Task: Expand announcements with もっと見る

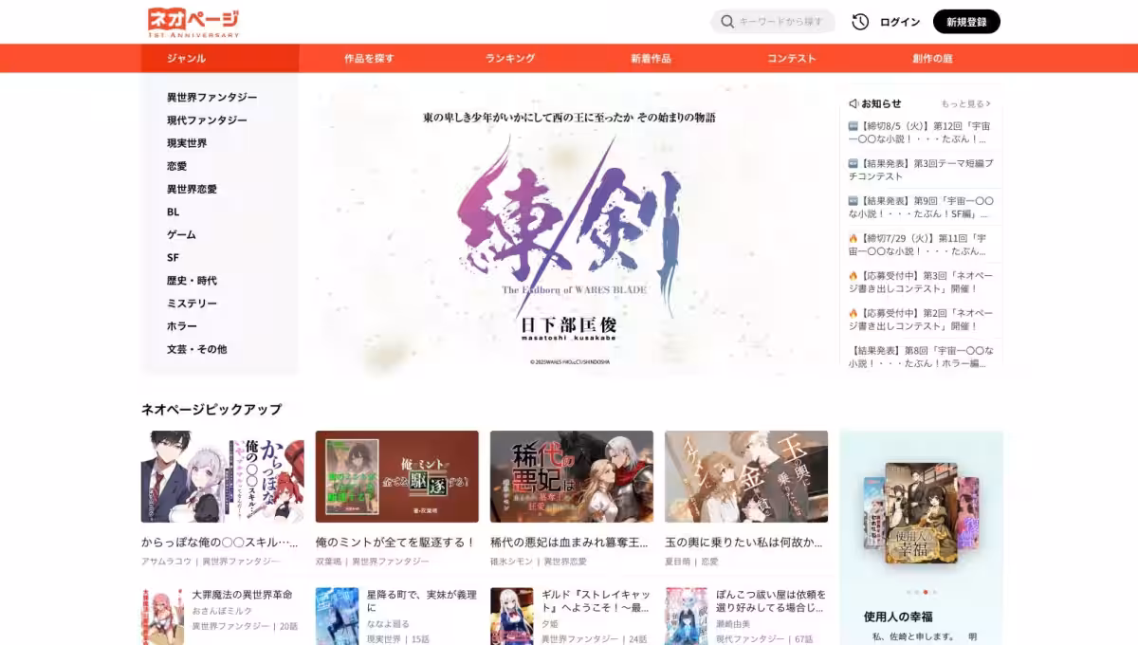Action: tap(964, 103)
